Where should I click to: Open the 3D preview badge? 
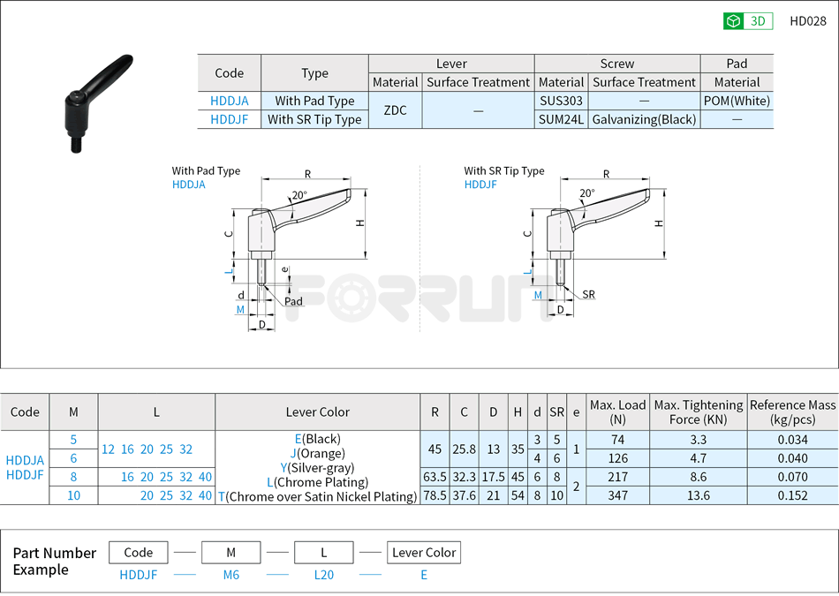point(747,20)
